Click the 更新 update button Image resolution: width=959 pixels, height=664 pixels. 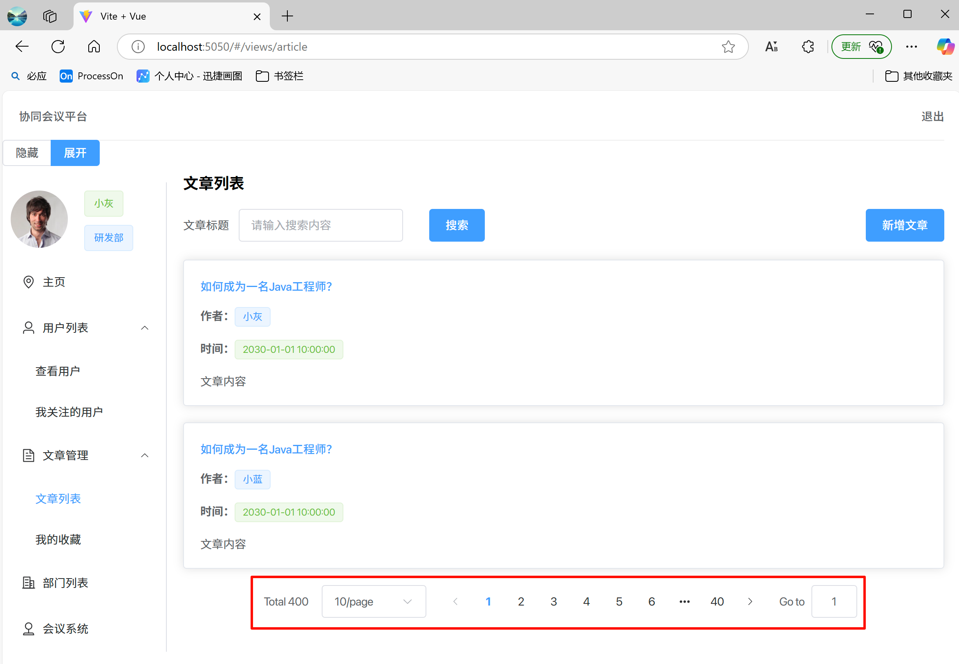point(861,47)
